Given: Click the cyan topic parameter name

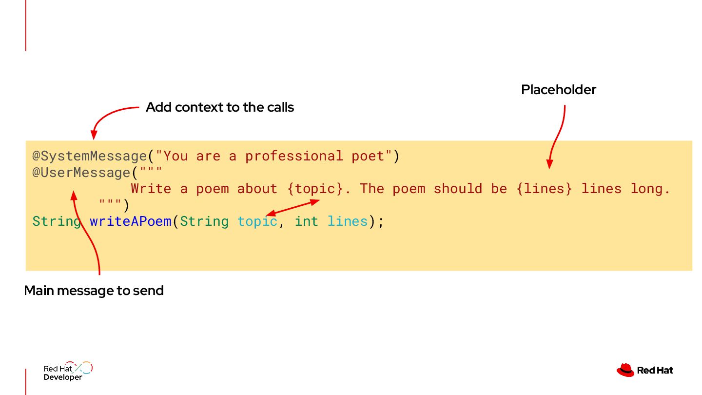Looking at the screenshot, I should coord(257,221).
